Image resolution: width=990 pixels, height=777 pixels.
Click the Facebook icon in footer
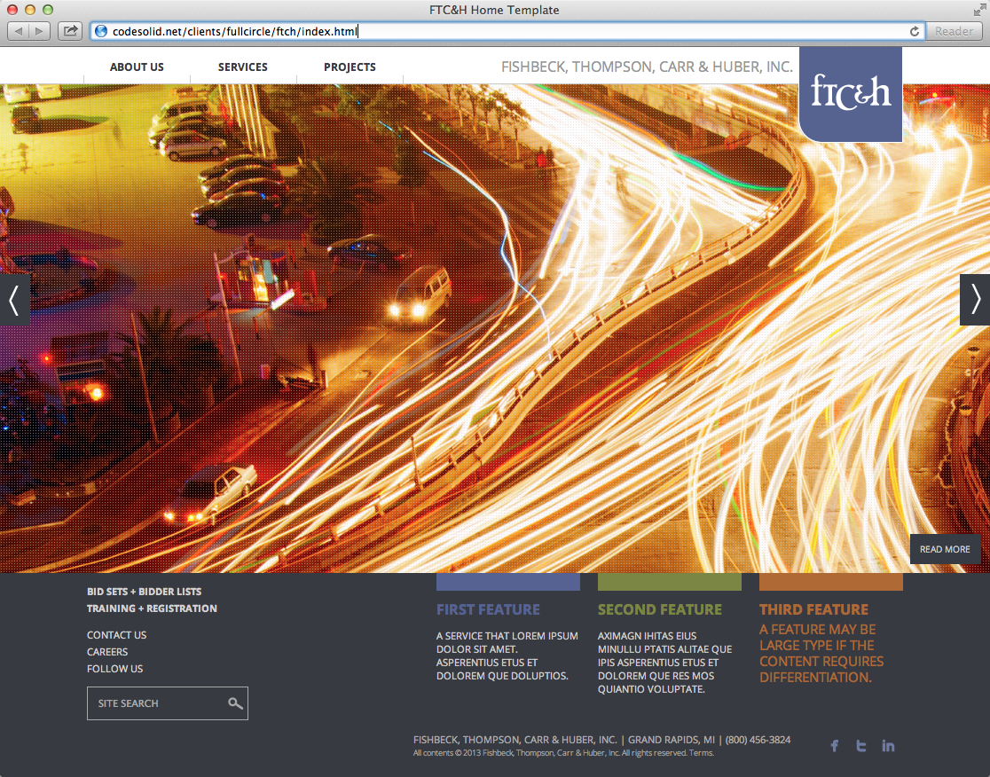(834, 746)
